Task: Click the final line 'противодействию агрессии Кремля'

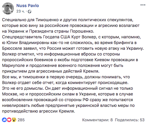Action: [39, 111]
